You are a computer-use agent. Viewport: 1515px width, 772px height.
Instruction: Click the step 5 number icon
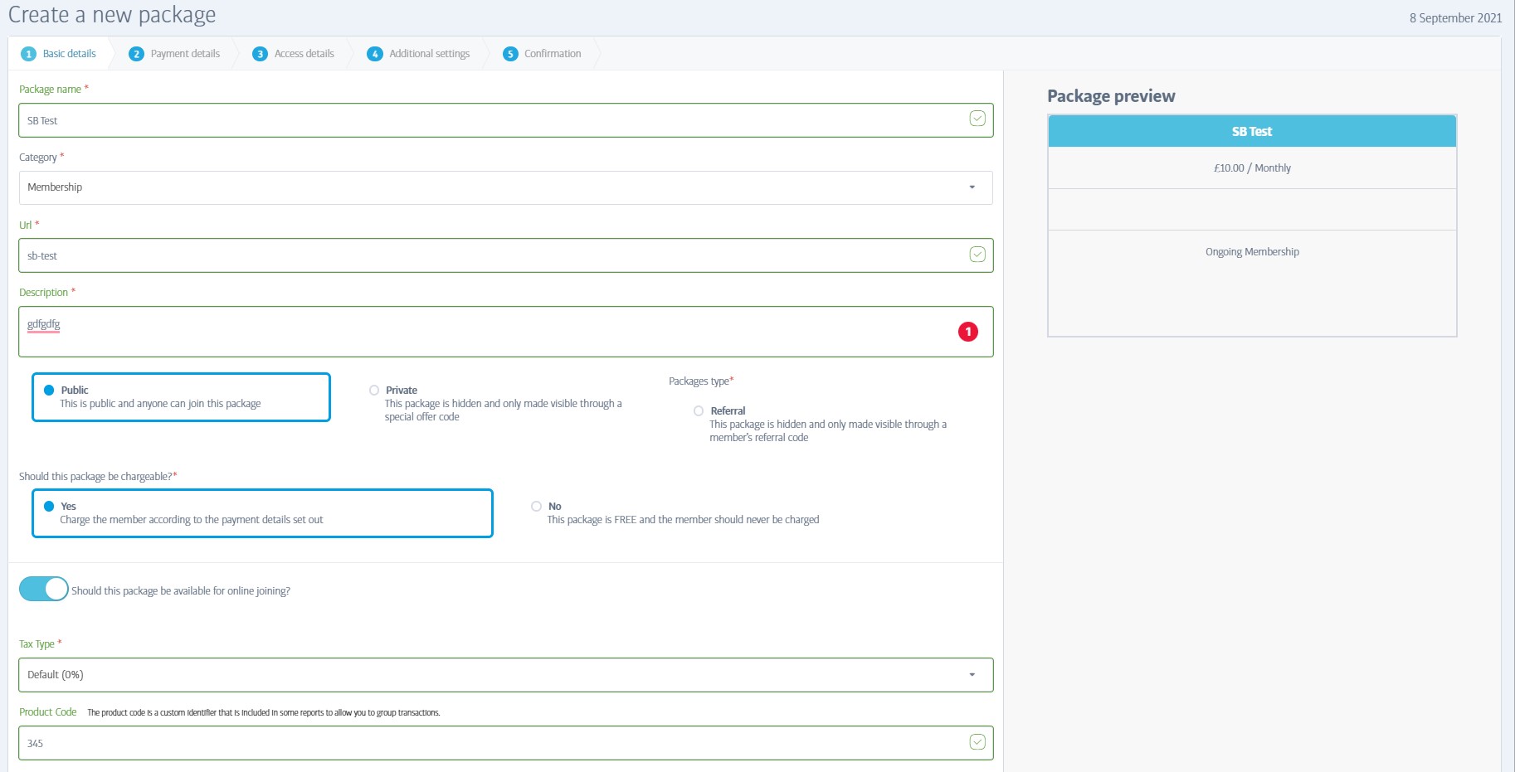point(510,54)
